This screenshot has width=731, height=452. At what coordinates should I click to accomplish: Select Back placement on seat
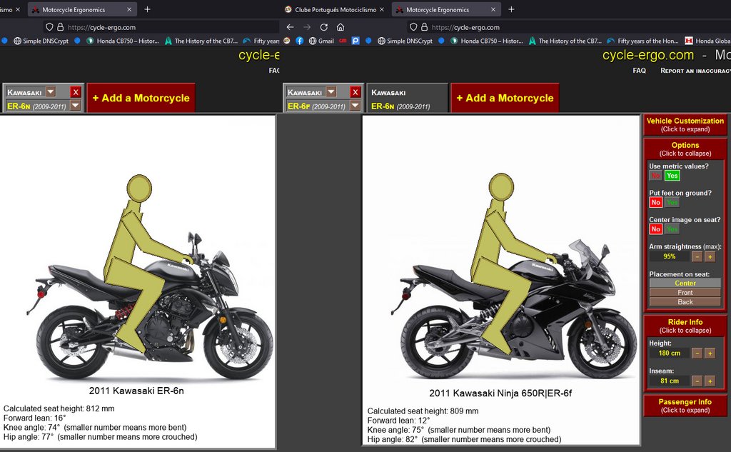[x=685, y=302]
